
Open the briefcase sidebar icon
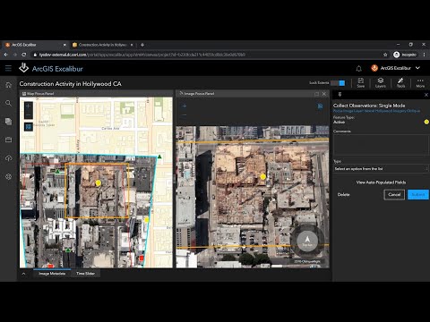coord(8,140)
